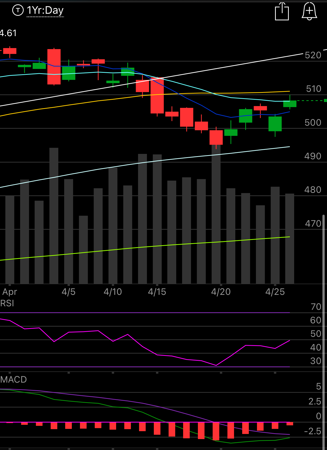Tap the 4/5 date label

69,292
